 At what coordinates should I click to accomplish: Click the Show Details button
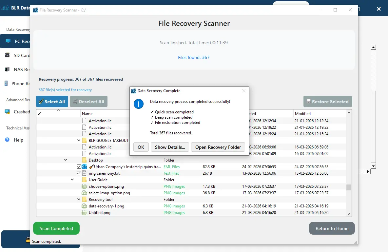click(170, 147)
